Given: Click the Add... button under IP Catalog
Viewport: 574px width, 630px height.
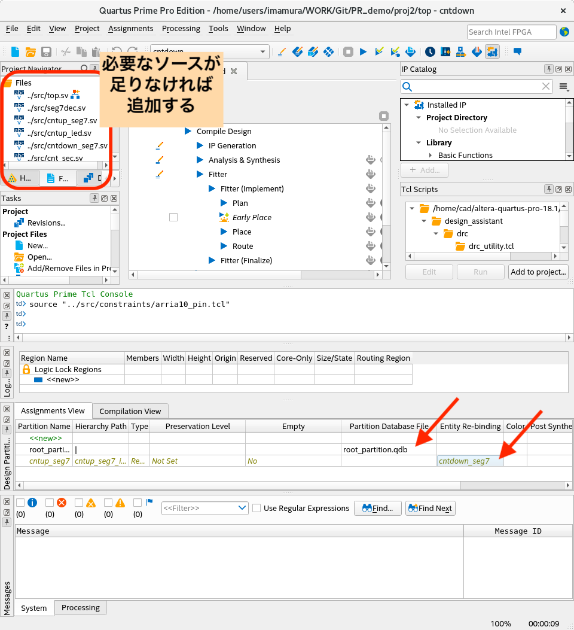Looking at the screenshot, I should [x=425, y=170].
